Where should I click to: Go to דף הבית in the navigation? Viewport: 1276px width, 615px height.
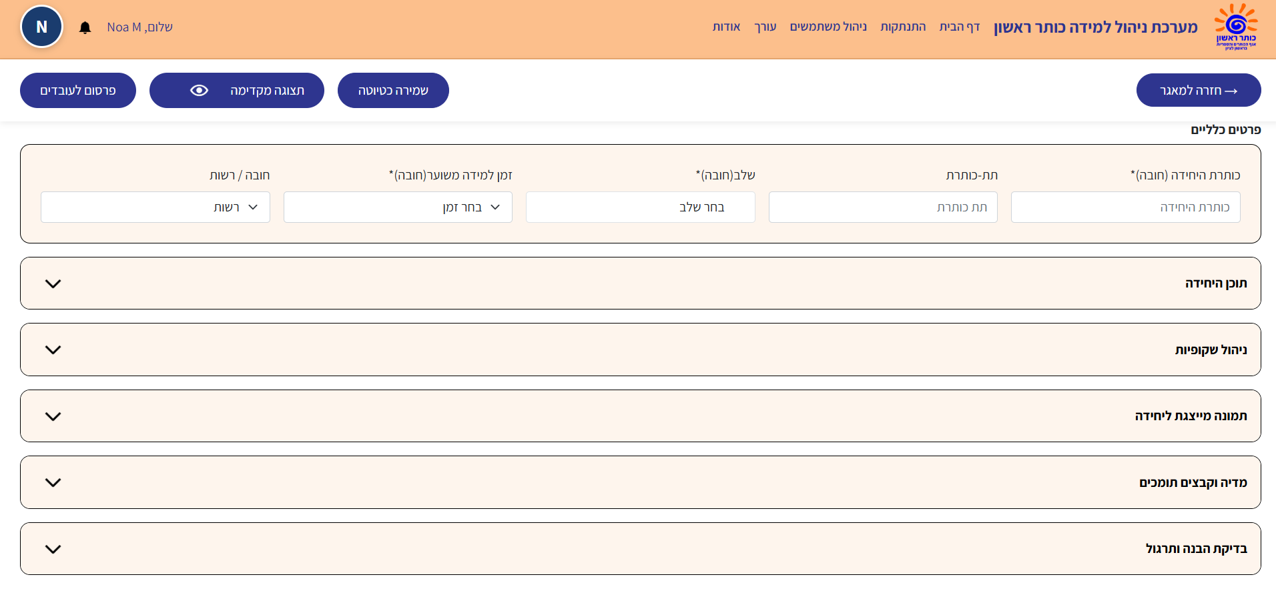(x=960, y=27)
